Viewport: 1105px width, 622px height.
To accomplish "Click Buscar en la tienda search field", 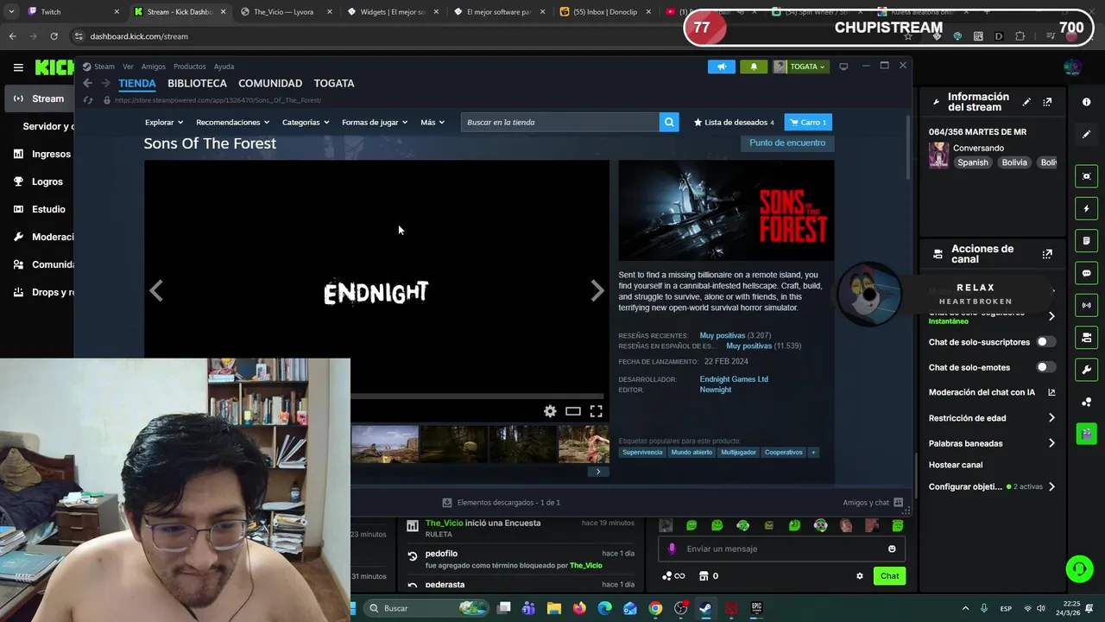I will (561, 122).
